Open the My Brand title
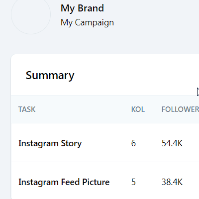The height and width of the screenshot is (199, 199). (82, 8)
